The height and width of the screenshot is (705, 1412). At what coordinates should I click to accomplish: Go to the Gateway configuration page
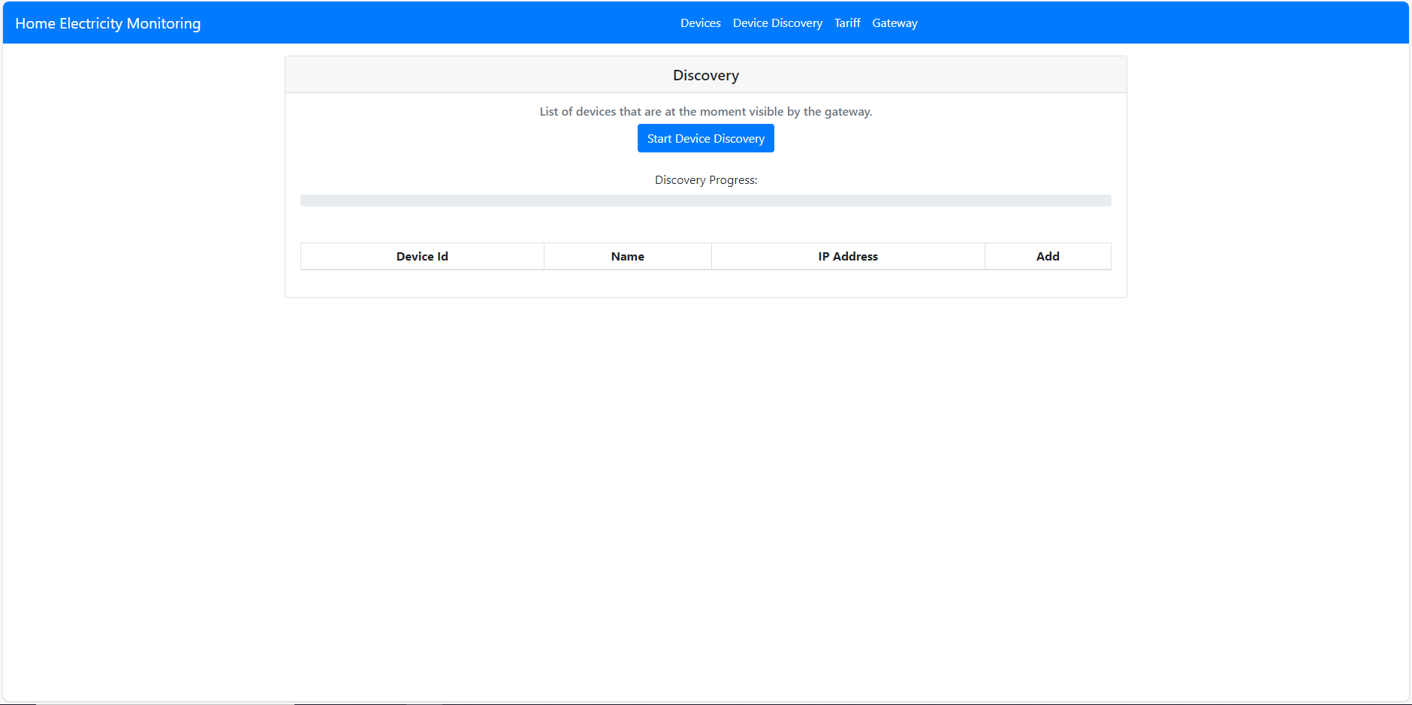point(895,23)
